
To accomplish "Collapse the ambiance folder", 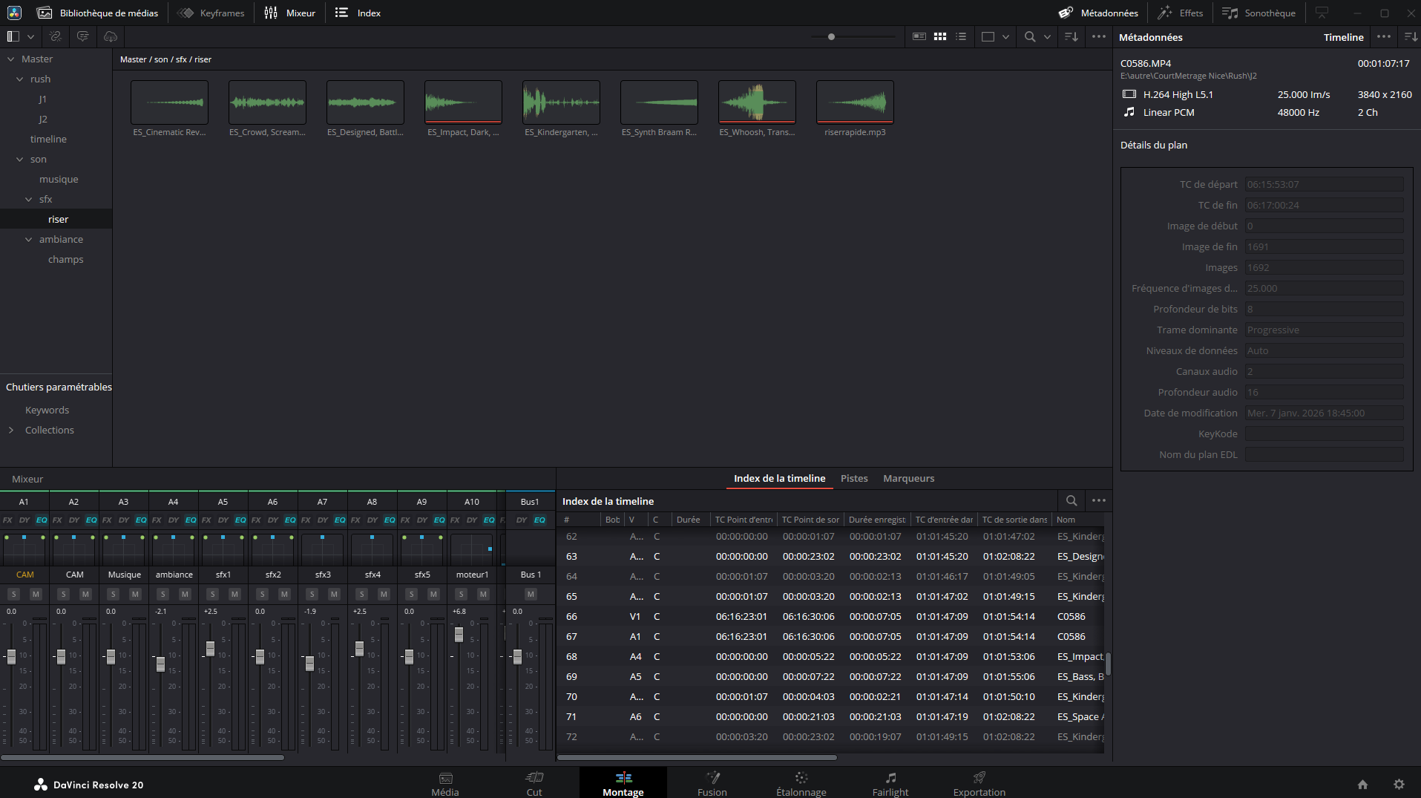I will tap(29, 240).
